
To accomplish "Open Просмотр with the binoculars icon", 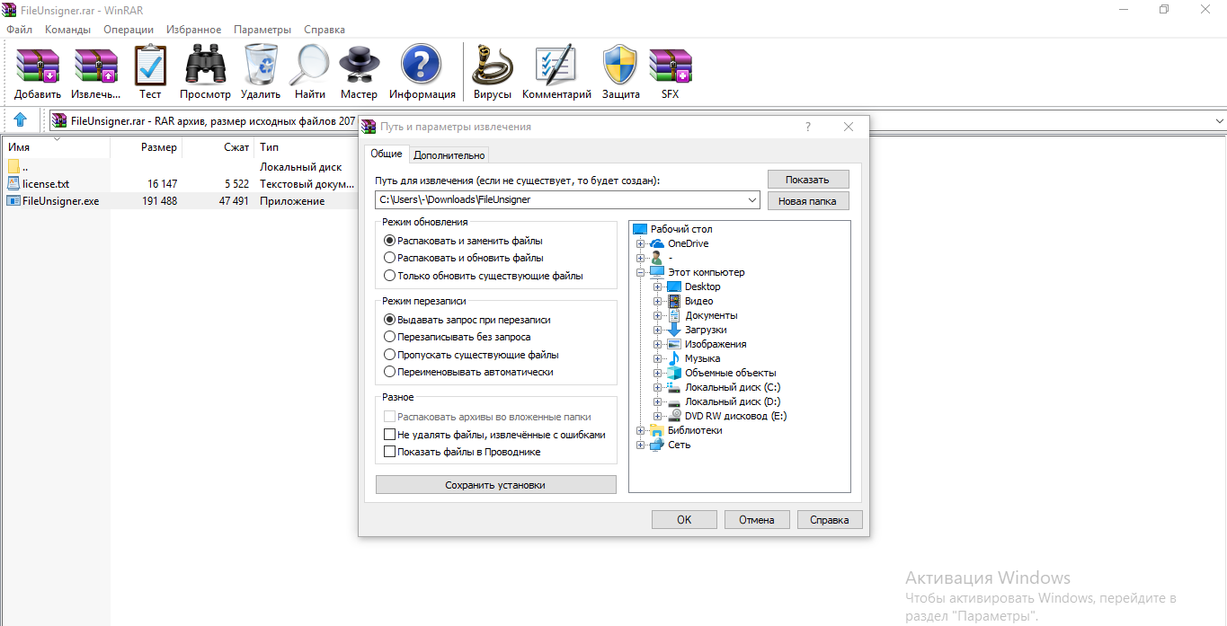I will pos(205,65).
